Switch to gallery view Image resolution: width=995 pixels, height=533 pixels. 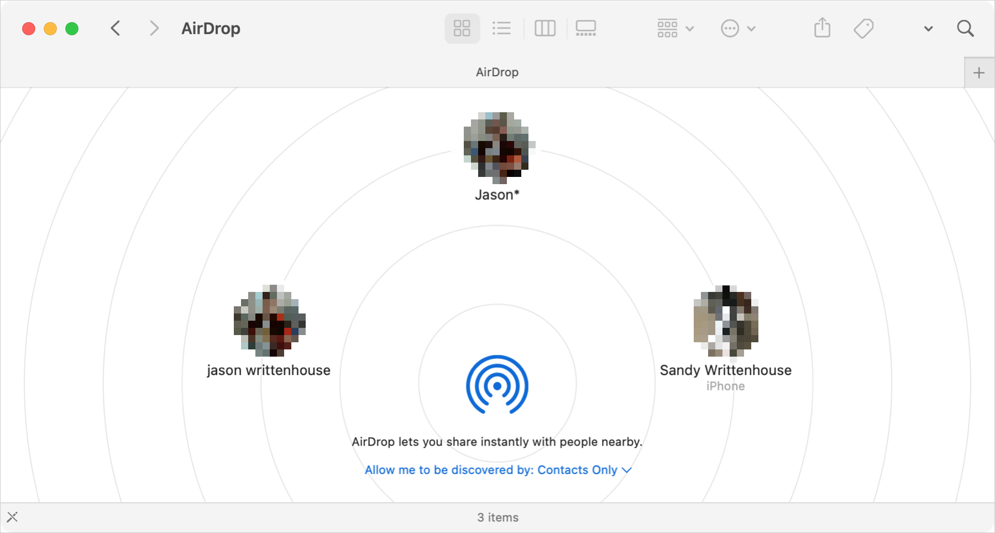(x=586, y=28)
